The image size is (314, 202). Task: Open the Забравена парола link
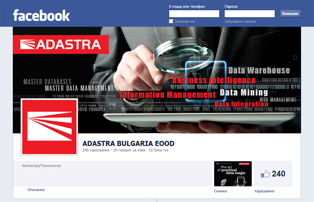240,21
